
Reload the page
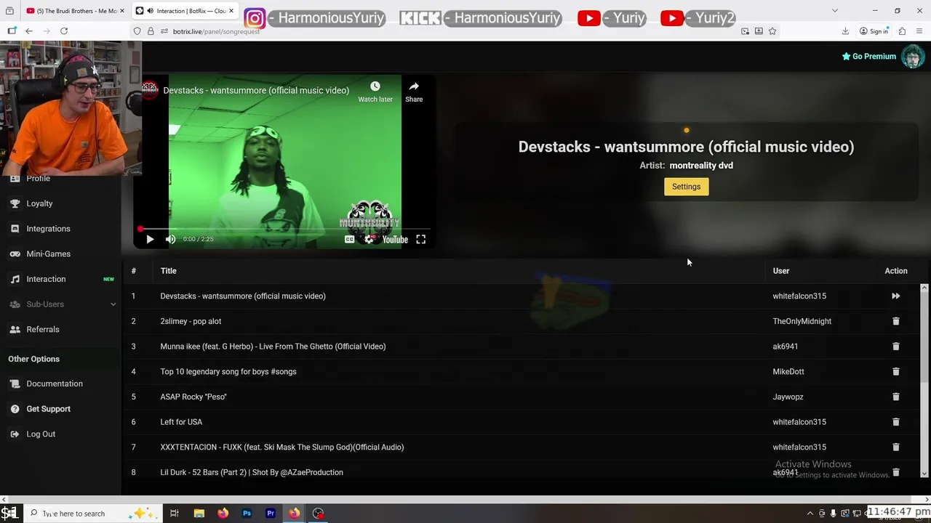tap(64, 31)
